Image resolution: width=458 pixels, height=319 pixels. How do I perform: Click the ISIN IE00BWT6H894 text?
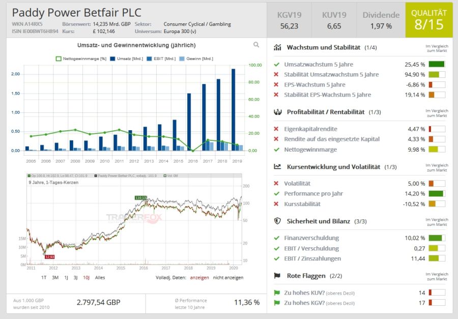[35, 31]
